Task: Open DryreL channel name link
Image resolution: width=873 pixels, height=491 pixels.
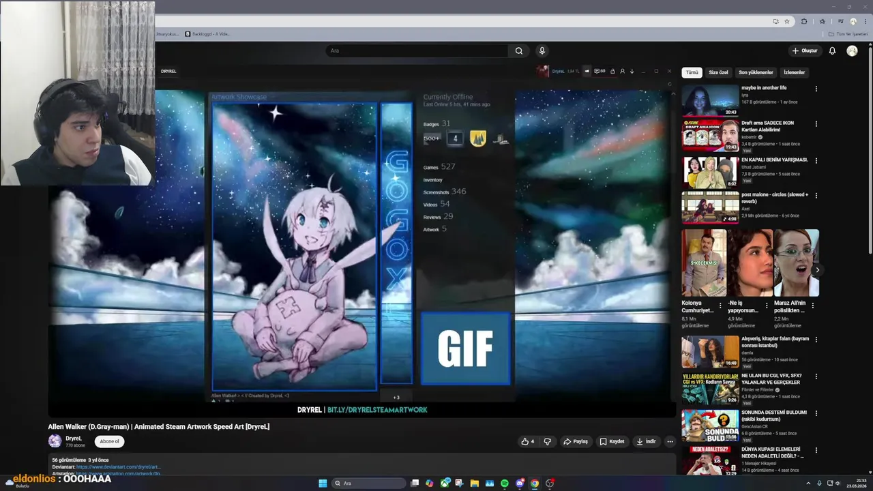Action: point(74,438)
